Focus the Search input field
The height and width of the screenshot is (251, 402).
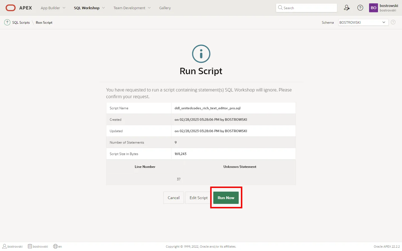click(x=308, y=8)
